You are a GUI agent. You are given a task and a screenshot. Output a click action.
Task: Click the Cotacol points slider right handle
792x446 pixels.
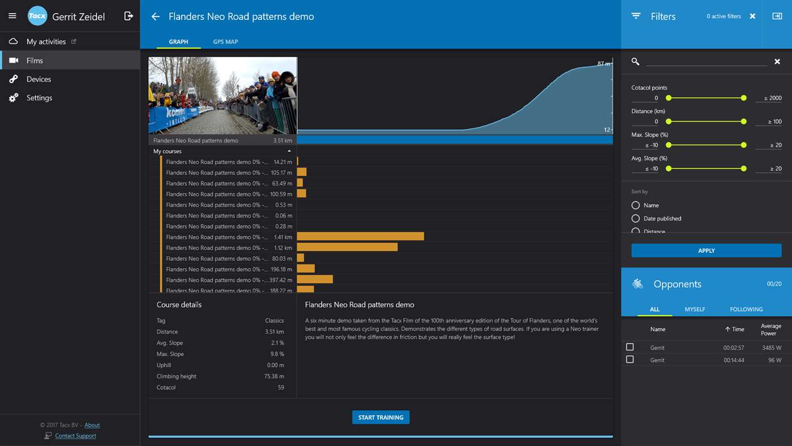click(x=743, y=98)
